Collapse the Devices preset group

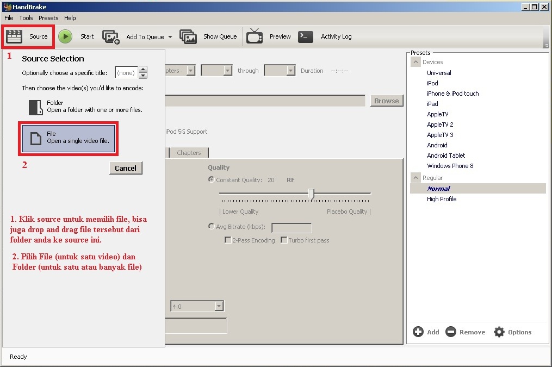tap(415, 62)
